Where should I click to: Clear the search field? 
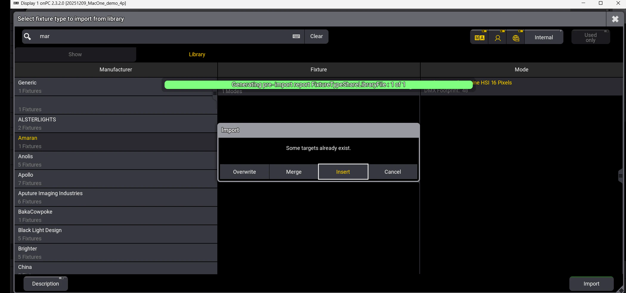point(316,36)
